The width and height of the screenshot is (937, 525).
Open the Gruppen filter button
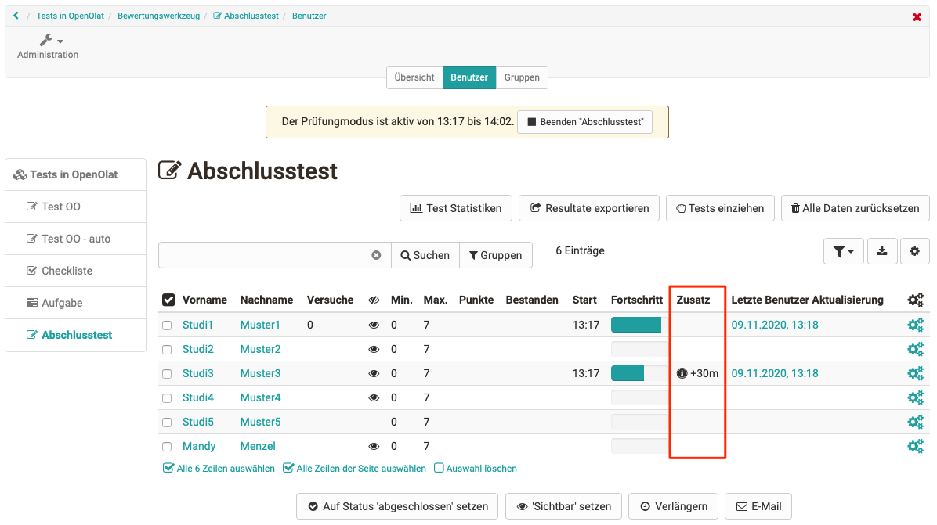496,255
